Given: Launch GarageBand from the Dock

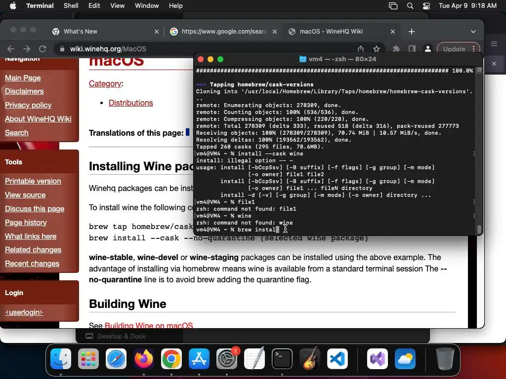Looking at the screenshot, I should (x=310, y=359).
